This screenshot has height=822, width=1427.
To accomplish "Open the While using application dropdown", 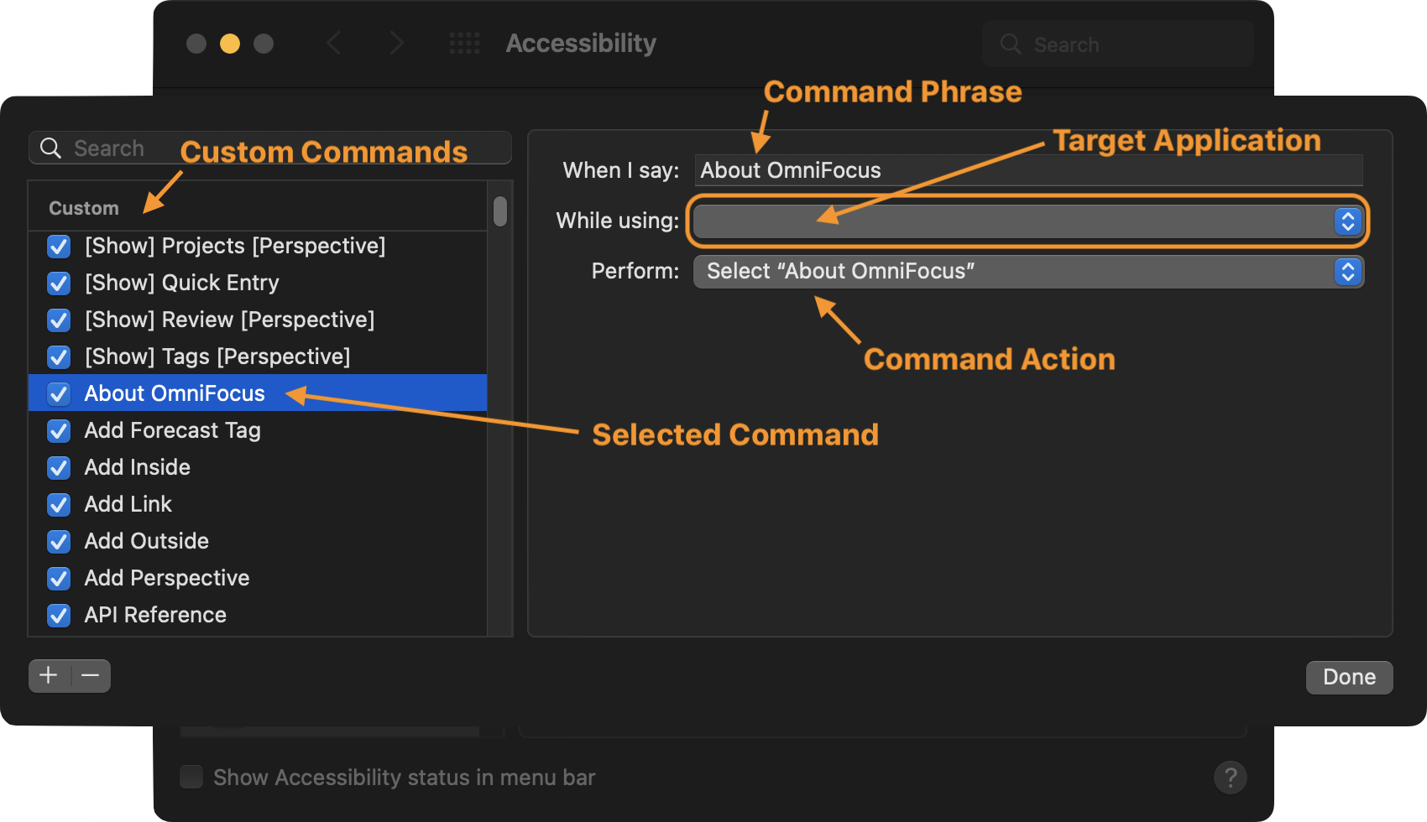I will click(x=1028, y=221).
